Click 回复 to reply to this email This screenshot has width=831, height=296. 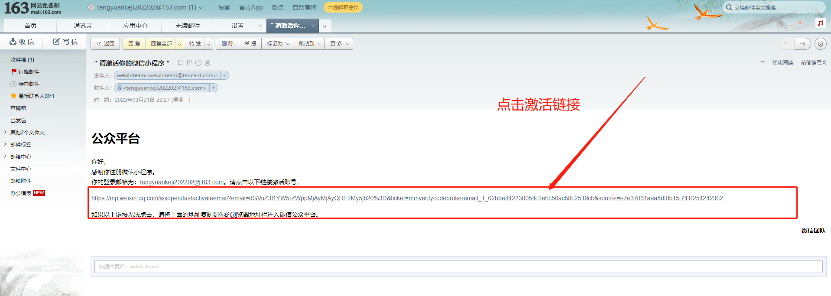(x=134, y=44)
